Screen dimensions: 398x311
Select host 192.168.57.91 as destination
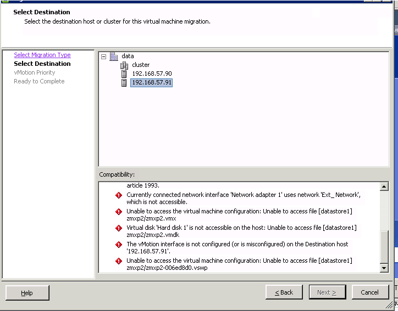[x=152, y=83]
